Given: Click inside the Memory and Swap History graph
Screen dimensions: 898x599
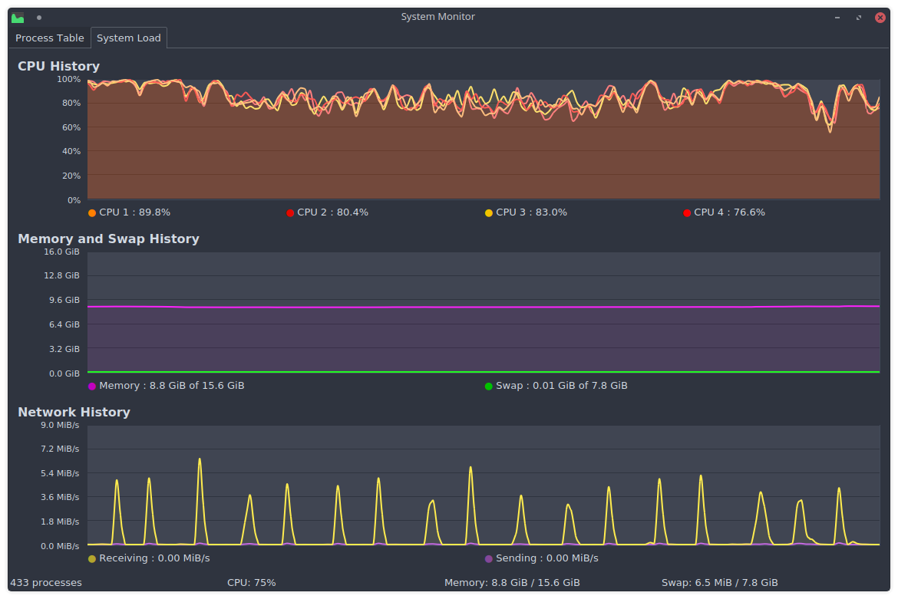Looking at the screenshot, I should click(x=484, y=337).
